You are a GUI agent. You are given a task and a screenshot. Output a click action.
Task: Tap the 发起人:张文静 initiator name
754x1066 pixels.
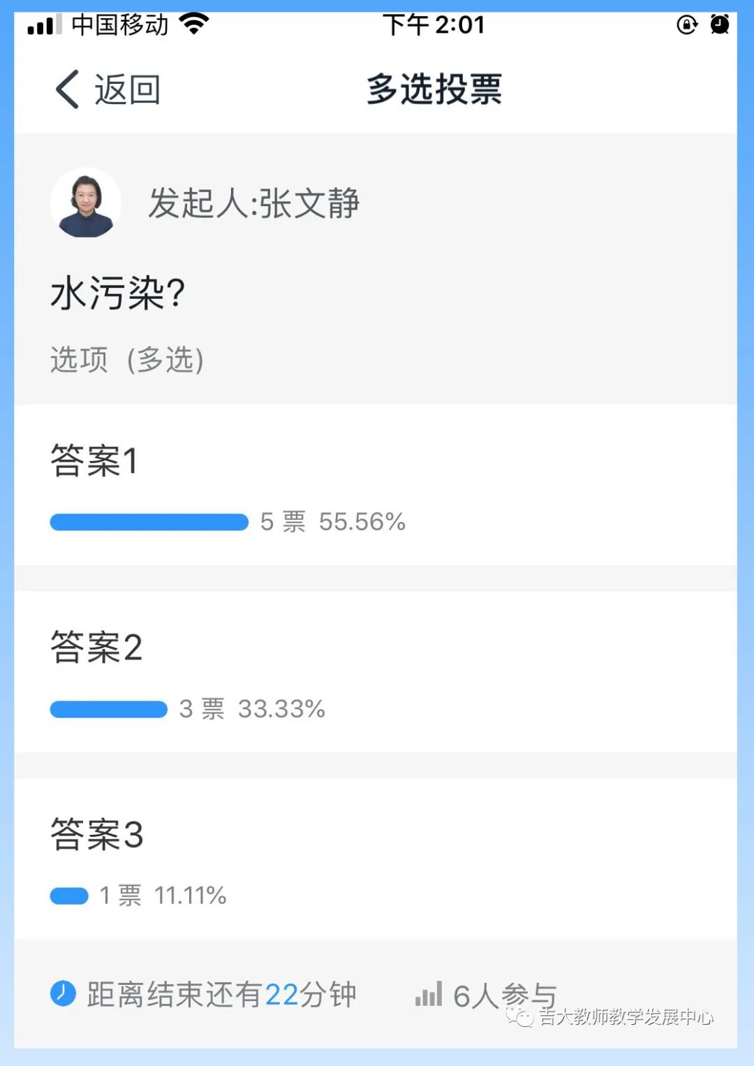click(x=253, y=204)
